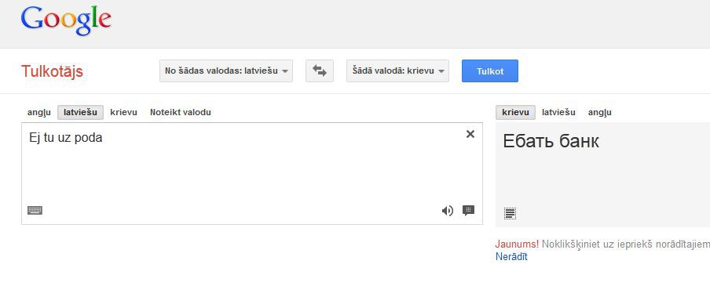This screenshot has width=710, height=286.
Task: Select the latviešu source language tab
Action: pos(80,113)
